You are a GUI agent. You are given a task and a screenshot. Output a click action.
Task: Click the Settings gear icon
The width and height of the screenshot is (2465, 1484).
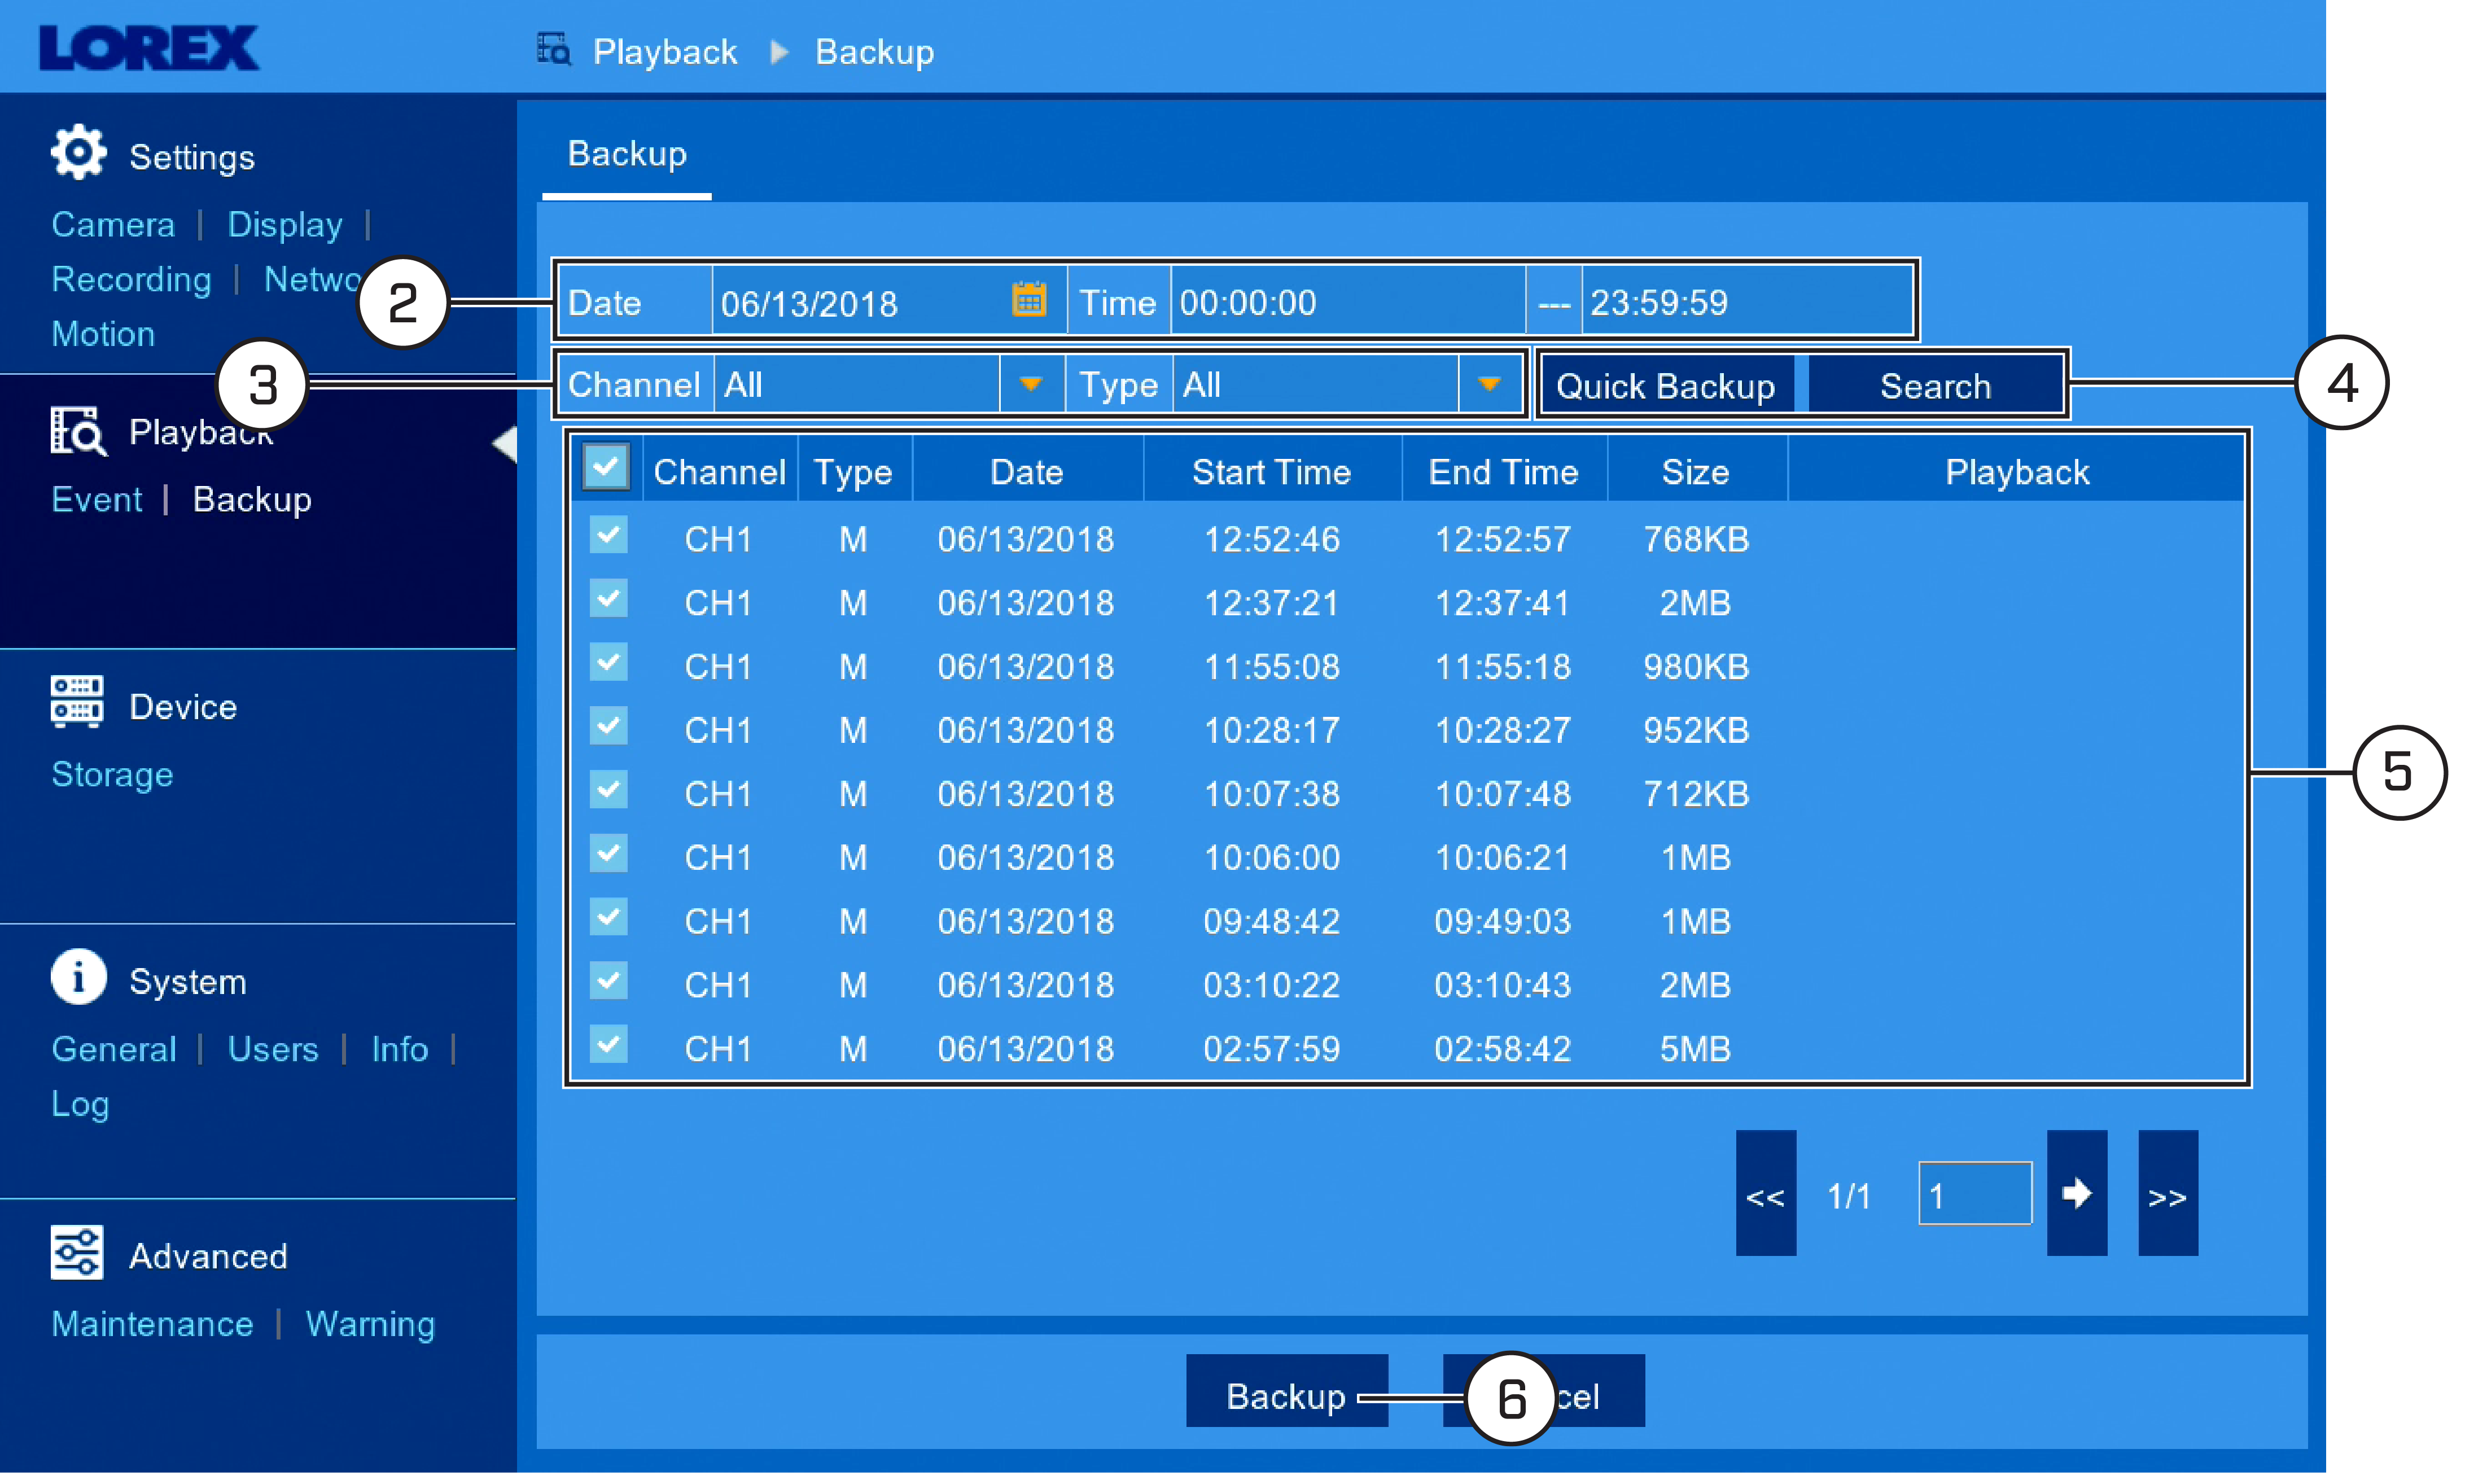tap(78, 153)
